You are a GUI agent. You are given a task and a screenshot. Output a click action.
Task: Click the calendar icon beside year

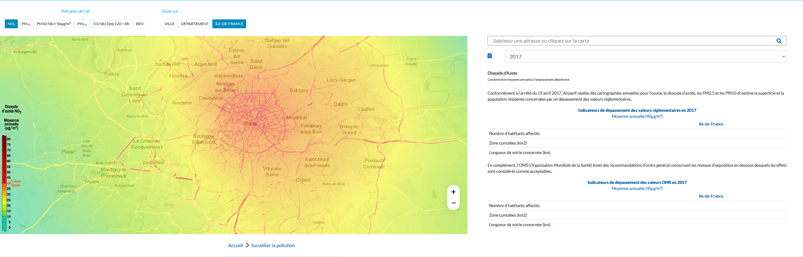pyautogui.click(x=490, y=56)
